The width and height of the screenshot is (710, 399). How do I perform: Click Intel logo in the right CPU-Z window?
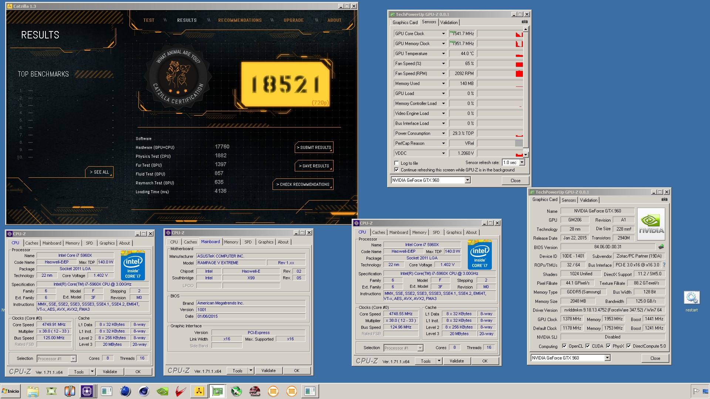pyautogui.click(x=480, y=255)
